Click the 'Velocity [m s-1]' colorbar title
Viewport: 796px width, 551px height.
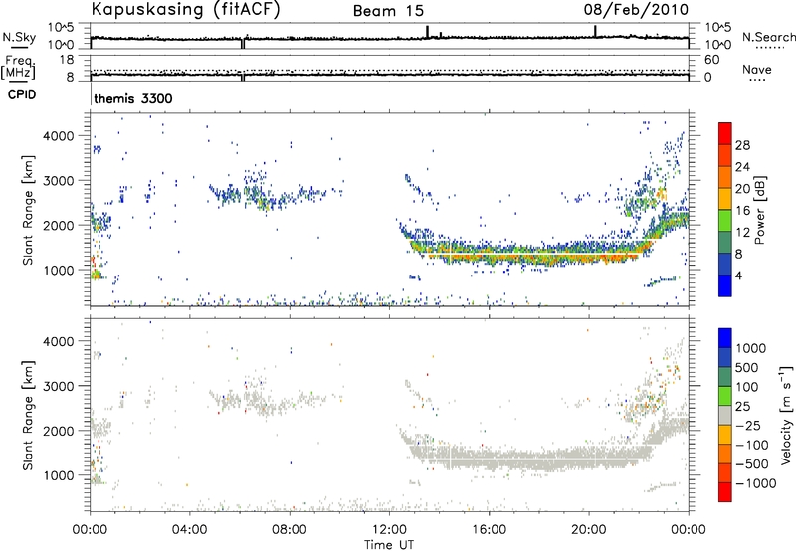click(x=786, y=415)
